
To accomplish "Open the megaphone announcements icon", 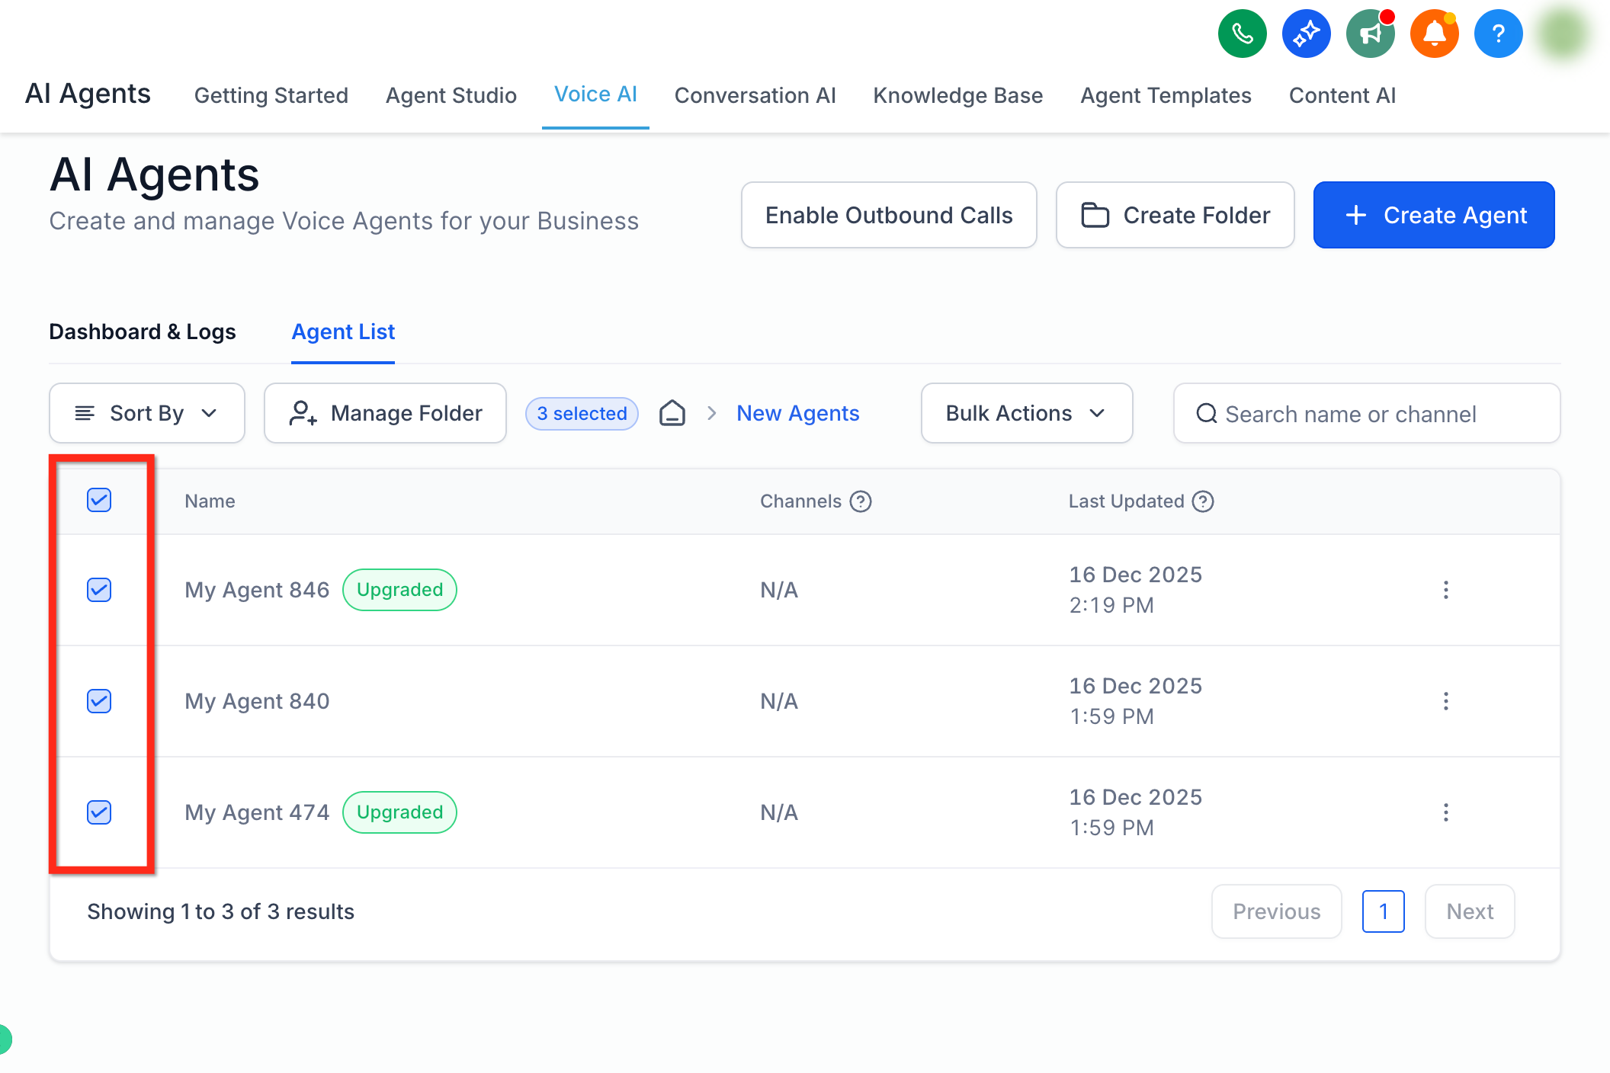I will (1370, 34).
